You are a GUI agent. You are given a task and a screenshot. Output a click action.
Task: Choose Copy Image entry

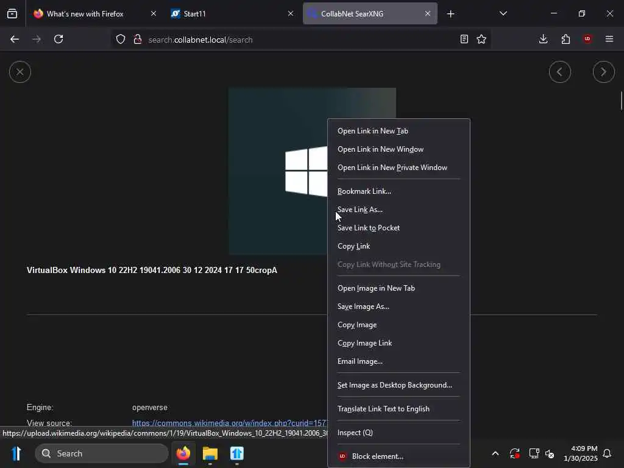[399, 325]
